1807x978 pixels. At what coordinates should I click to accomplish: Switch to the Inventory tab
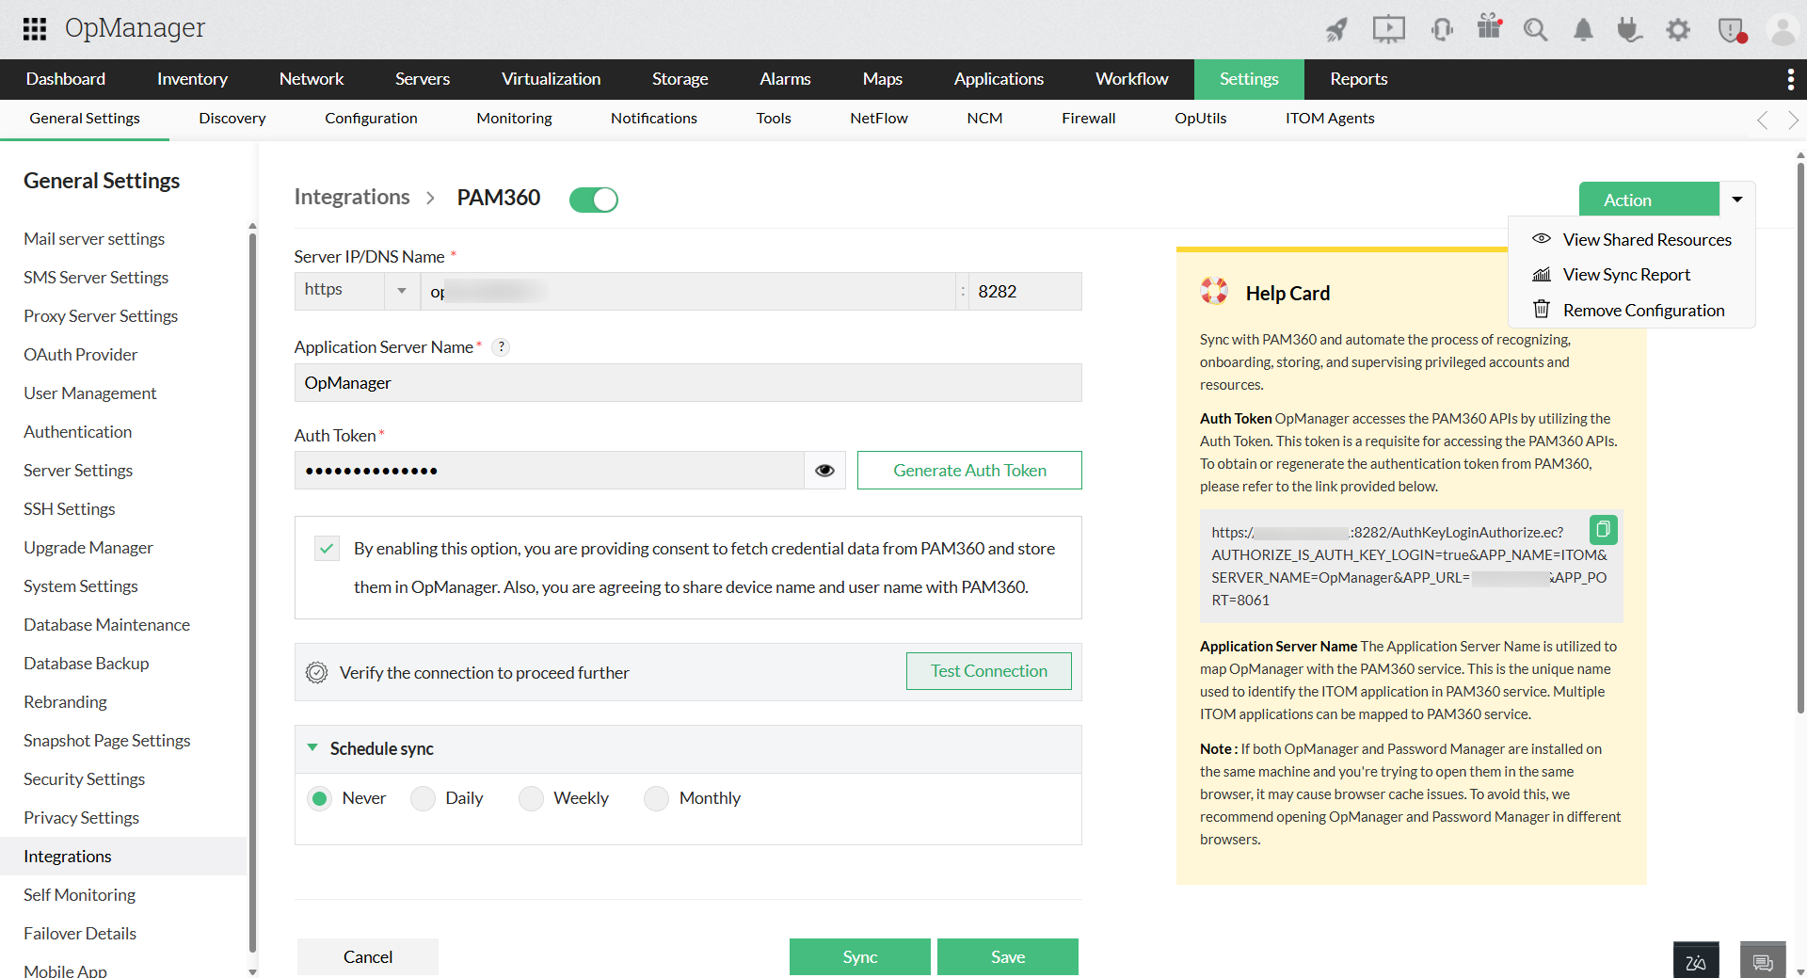pos(192,79)
